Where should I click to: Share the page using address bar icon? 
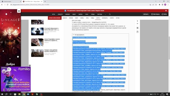[x=153, y=5]
